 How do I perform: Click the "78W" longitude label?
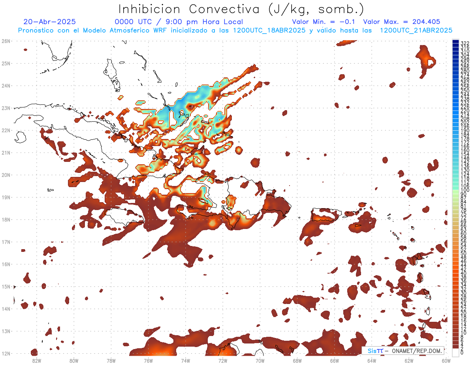pyautogui.click(x=111, y=360)
